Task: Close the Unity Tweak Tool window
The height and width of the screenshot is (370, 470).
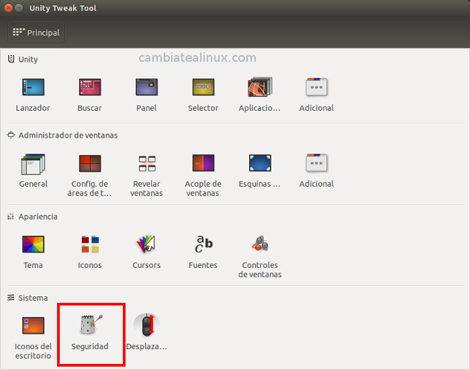Action: pos(8,8)
